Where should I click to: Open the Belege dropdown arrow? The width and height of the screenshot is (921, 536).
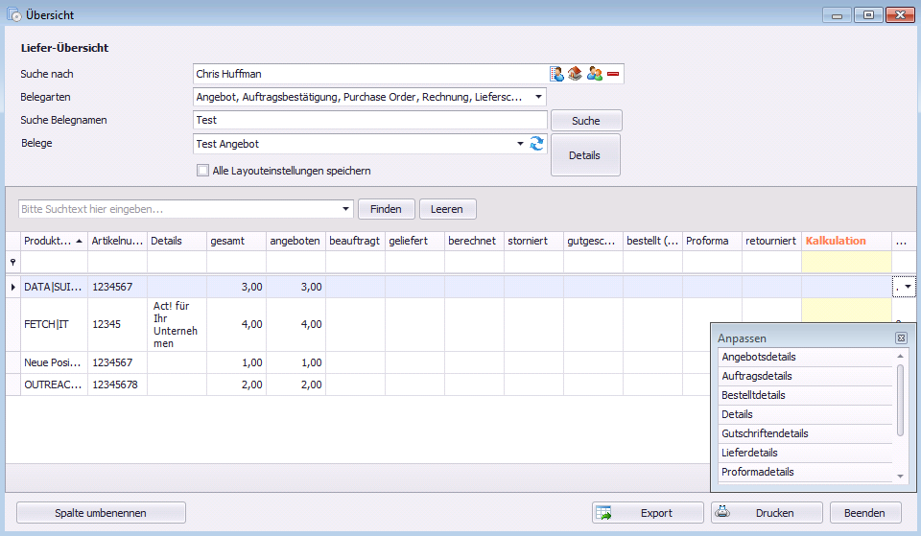point(520,144)
